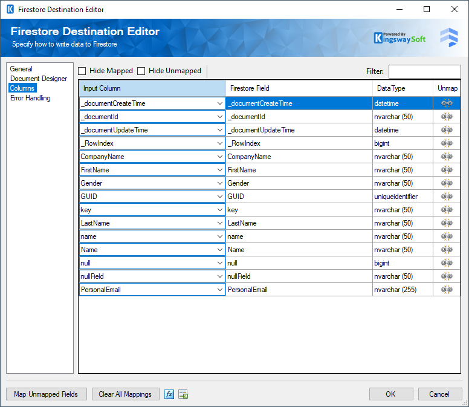469x407 pixels.
Task: Unmap the _documentCreateTime row
Action: tap(447, 103)
